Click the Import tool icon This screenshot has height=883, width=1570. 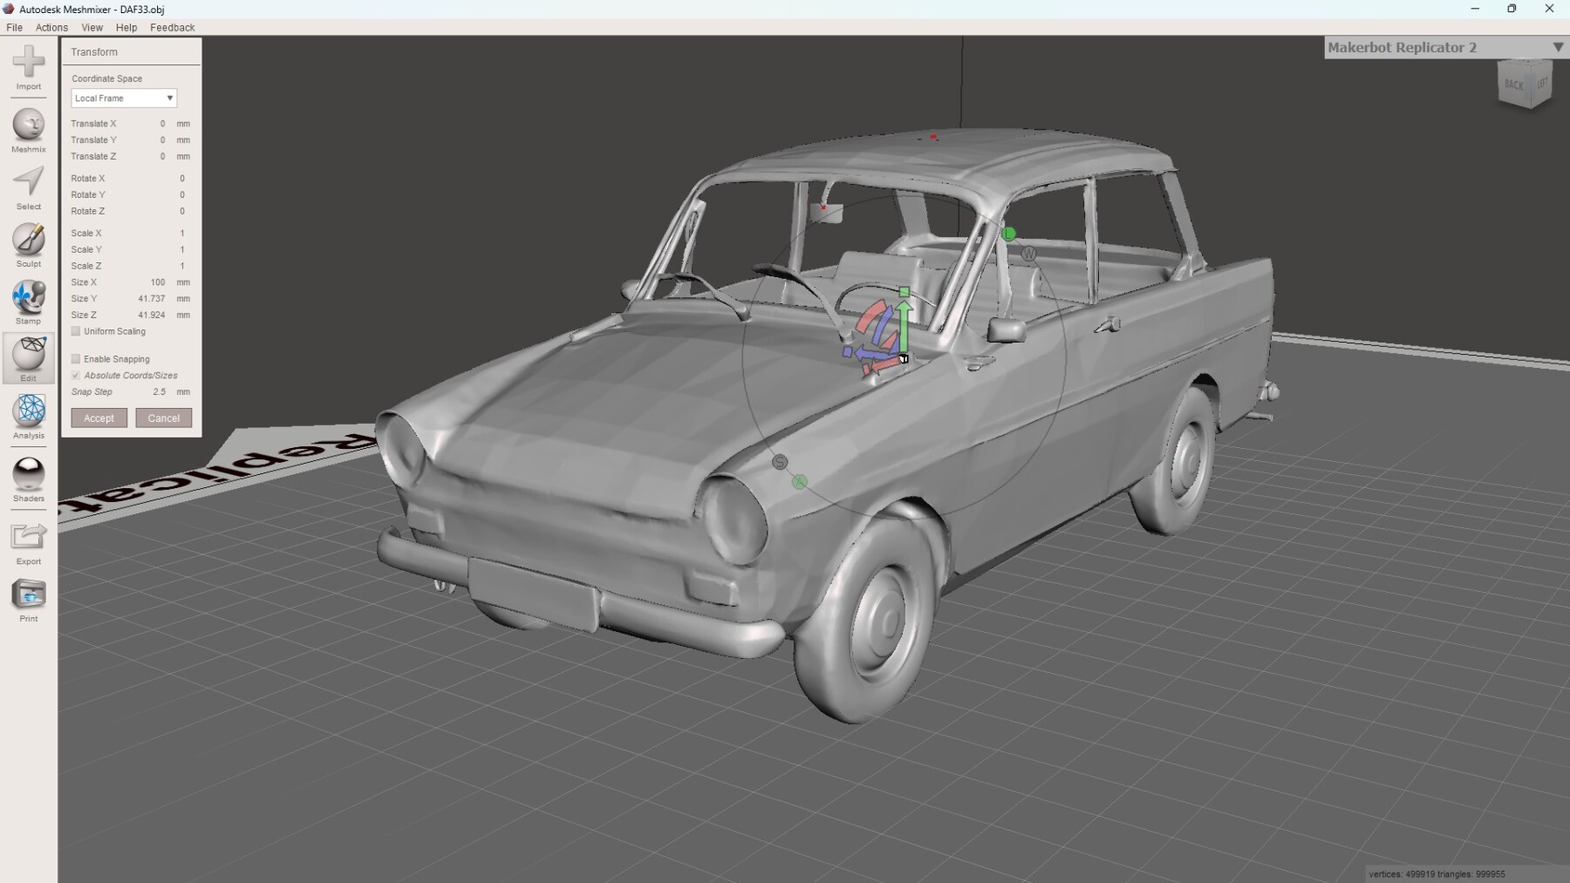29,63
